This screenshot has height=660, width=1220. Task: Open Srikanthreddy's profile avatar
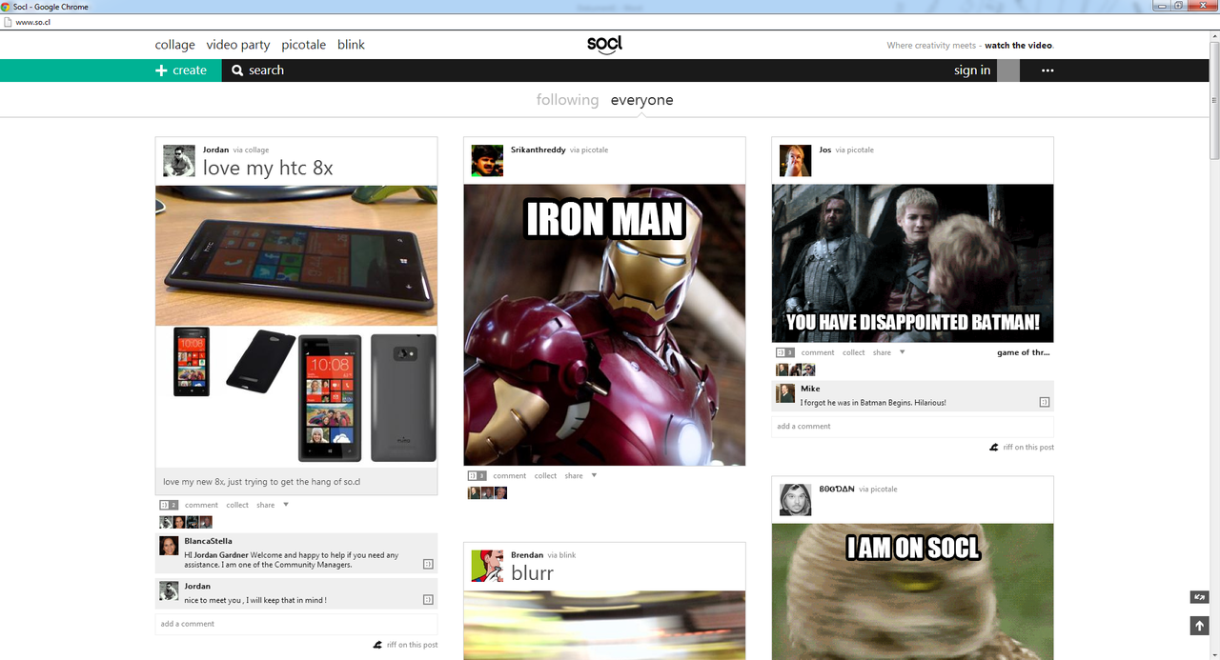(x=487, y=161)
